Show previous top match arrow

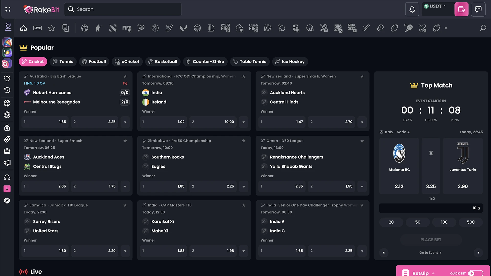pos(384,252)
